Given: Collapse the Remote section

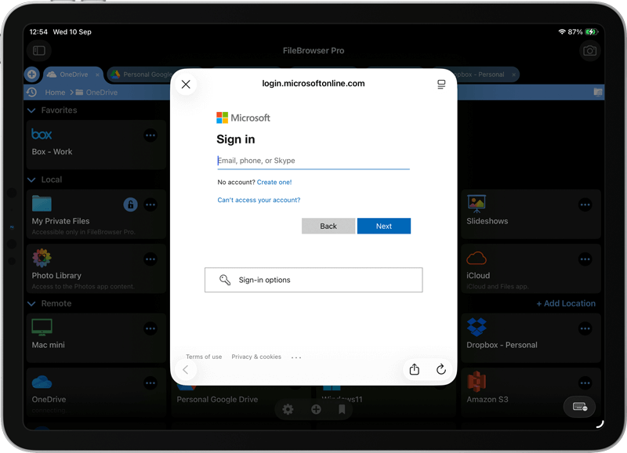Looking at the screenshot, I should (32, 303).
